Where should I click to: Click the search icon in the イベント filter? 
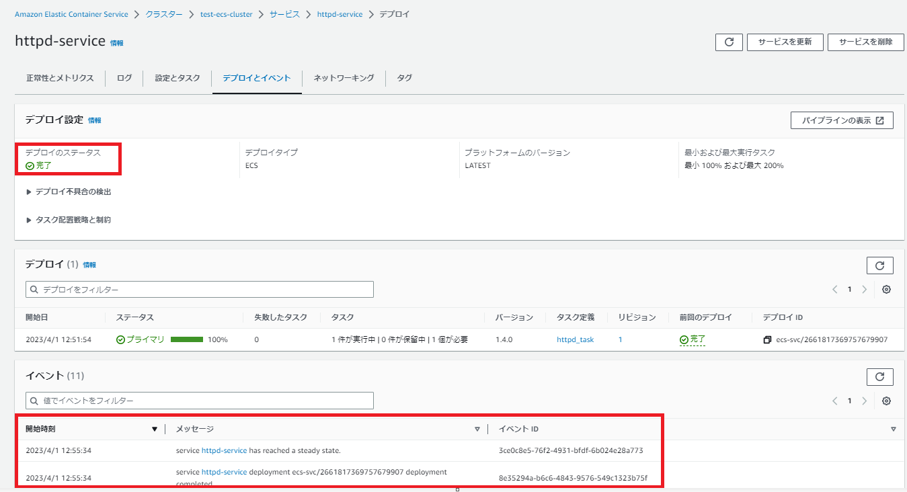click(x=34, y=401)
